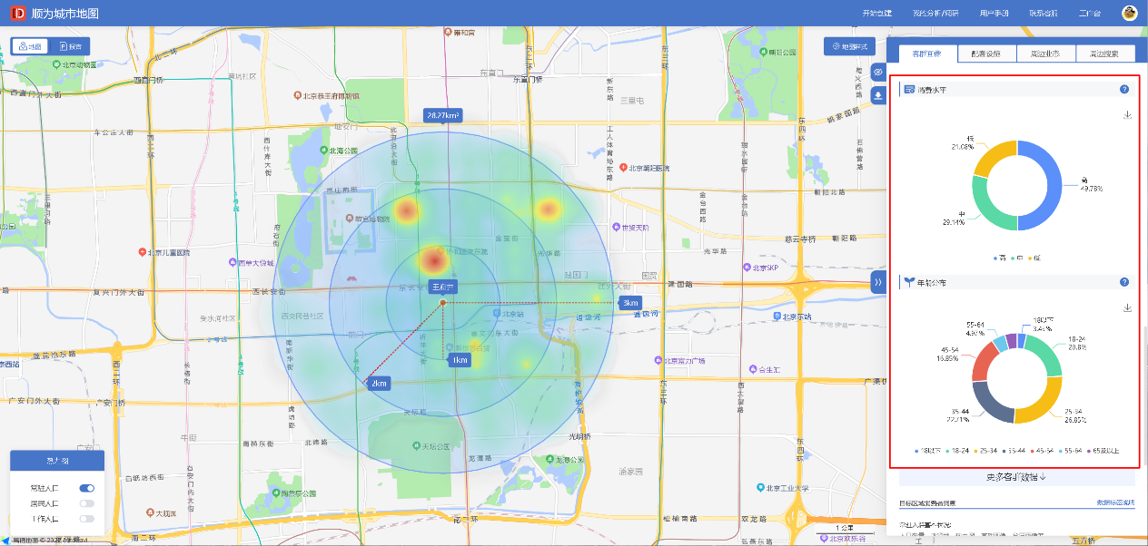Screen dimensions: 1148x546
Task: Select the 客群画像 tab
Action: [x=927, y=54]
